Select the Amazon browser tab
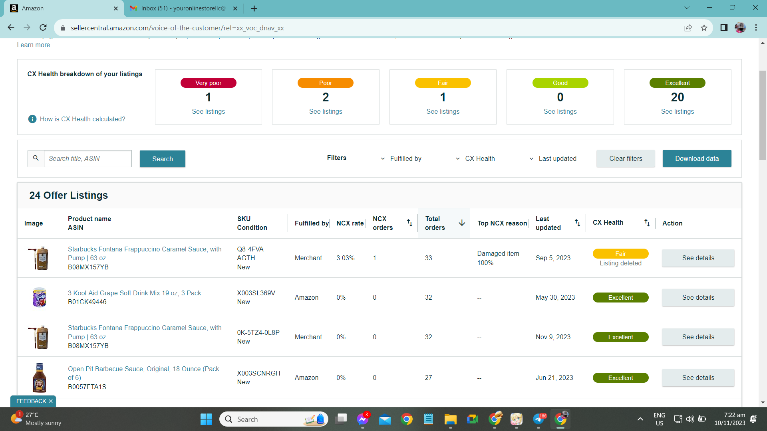 click(64, 8)
